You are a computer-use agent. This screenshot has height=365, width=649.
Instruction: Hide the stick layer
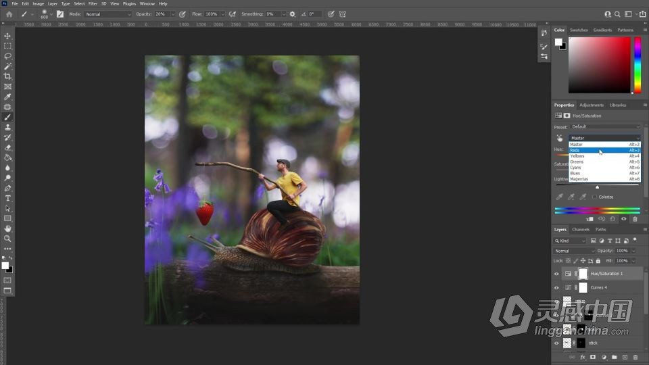(556, 343)
